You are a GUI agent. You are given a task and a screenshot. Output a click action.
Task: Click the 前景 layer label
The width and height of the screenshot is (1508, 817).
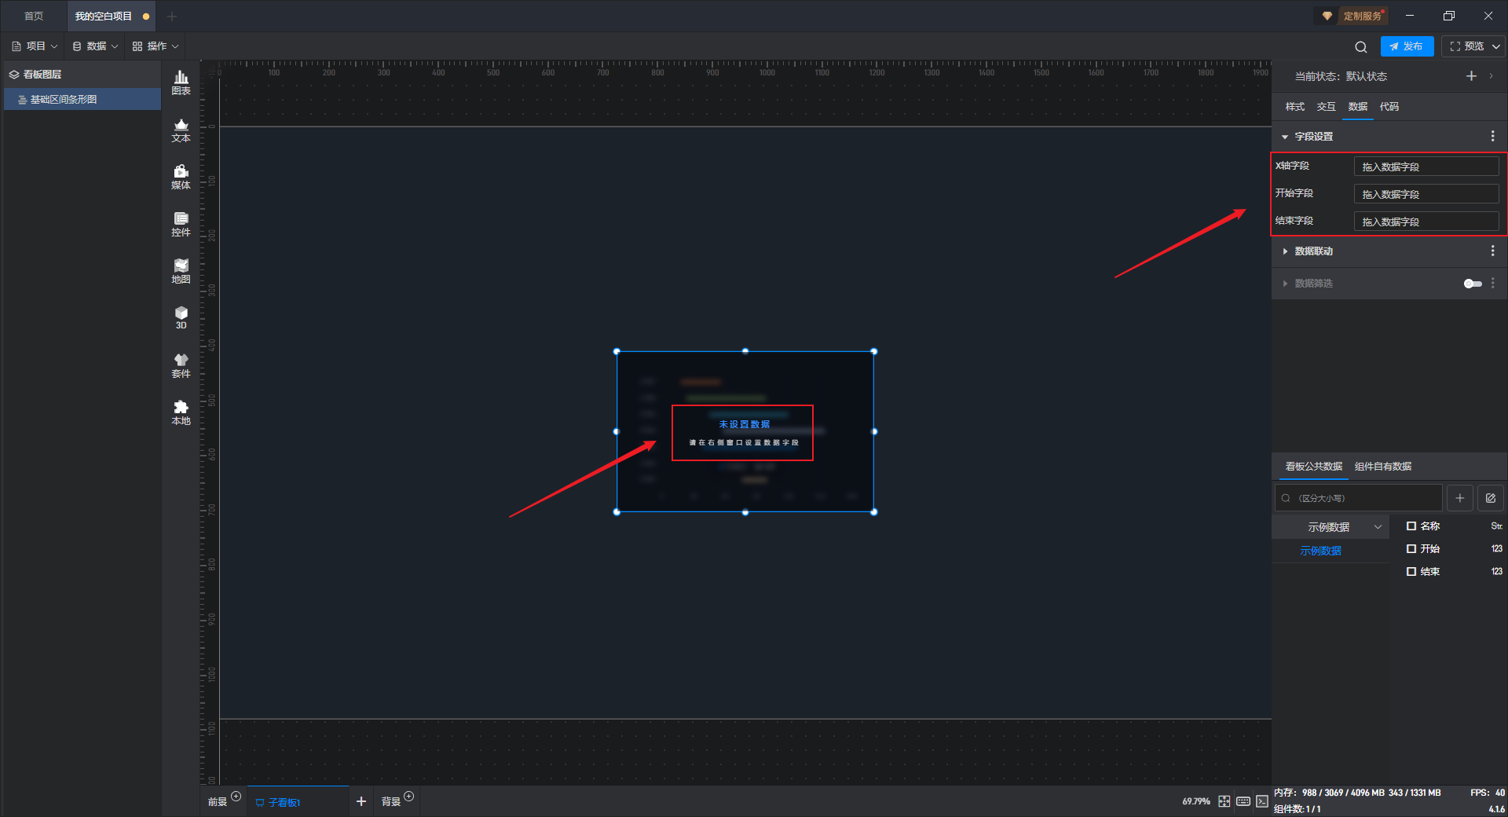pyautogui.click(x=218, y=802)
